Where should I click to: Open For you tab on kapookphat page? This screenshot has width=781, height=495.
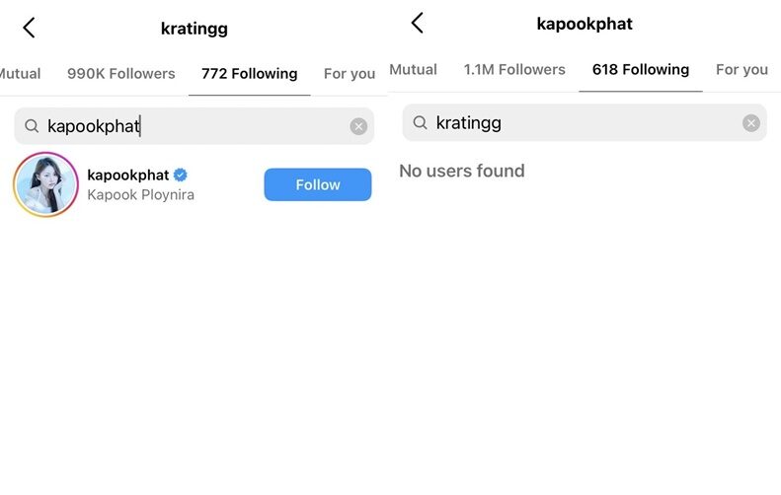click(742, 69)
